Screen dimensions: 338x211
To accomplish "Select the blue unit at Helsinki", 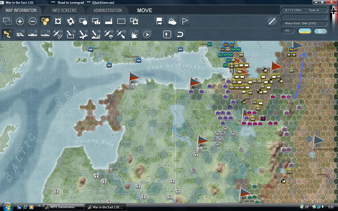I will 138,60.
